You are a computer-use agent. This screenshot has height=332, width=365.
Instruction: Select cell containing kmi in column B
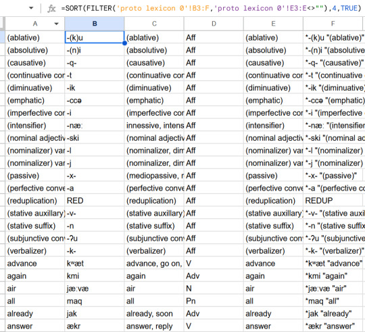point(95,276)
